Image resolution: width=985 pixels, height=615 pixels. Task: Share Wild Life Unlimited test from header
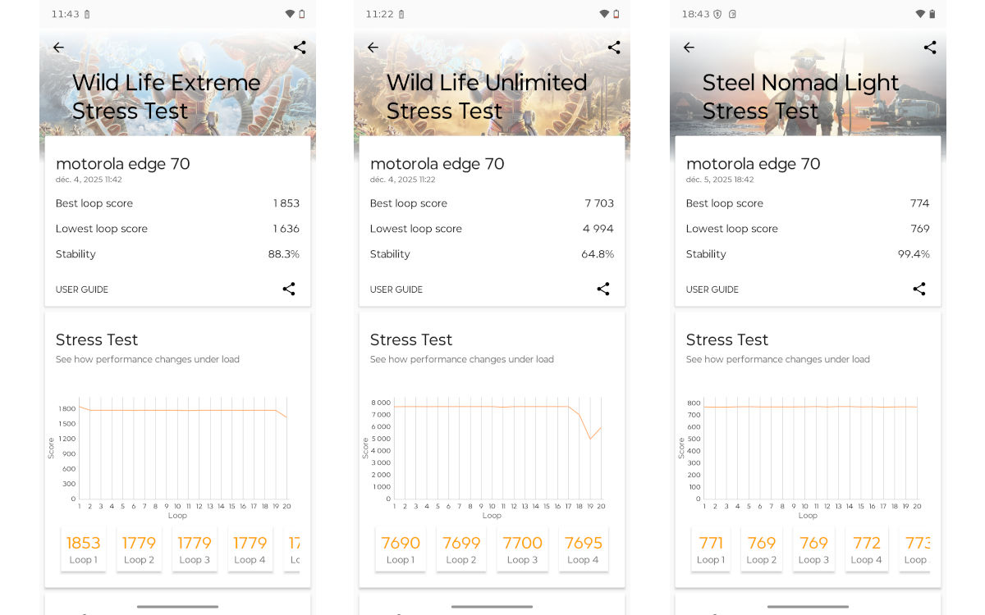coord(614,48)
